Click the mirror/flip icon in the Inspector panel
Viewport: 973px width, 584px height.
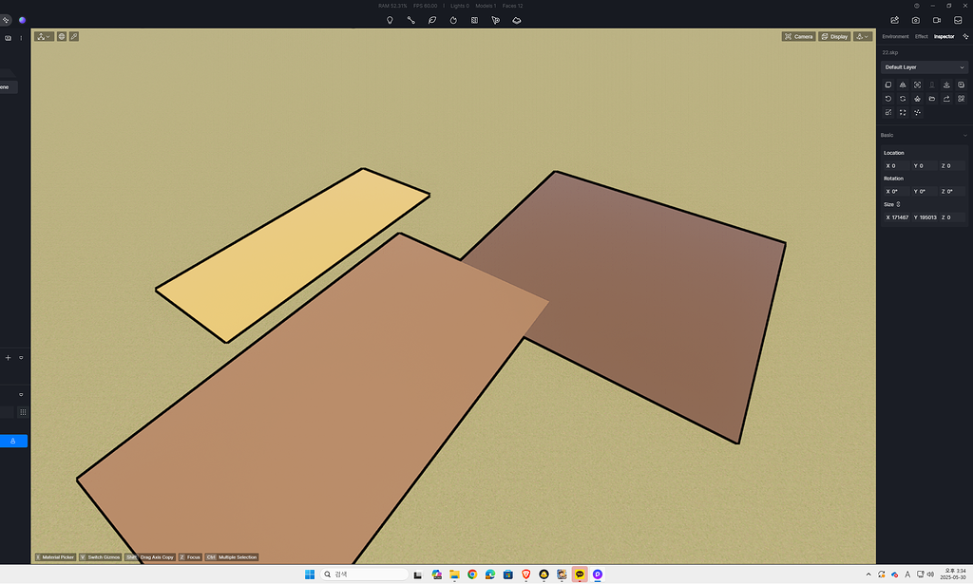tap(903, 99)
